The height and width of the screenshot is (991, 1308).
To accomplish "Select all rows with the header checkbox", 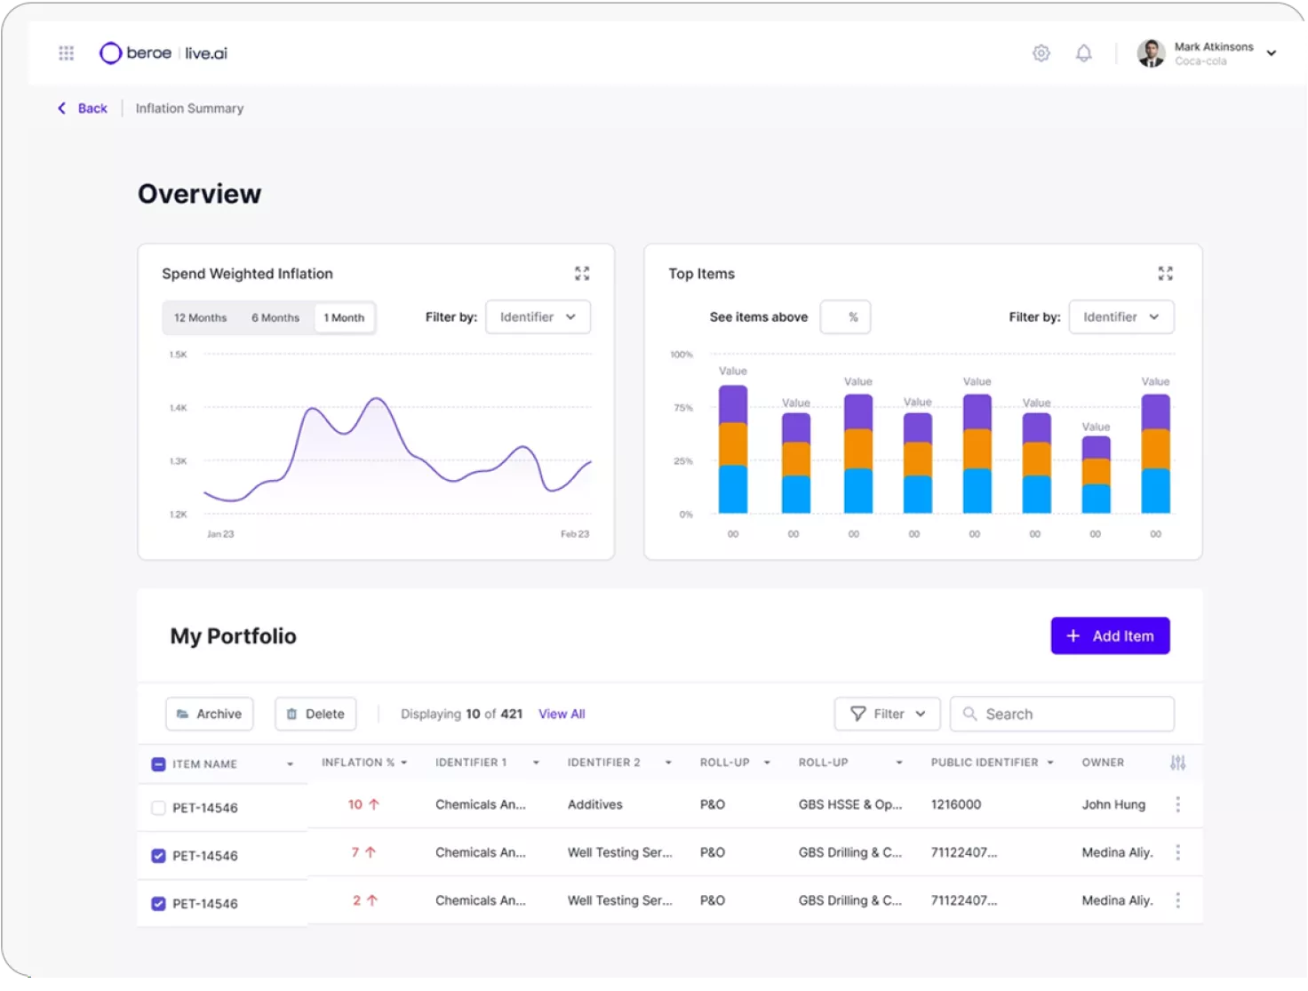I will click(158, 763).
